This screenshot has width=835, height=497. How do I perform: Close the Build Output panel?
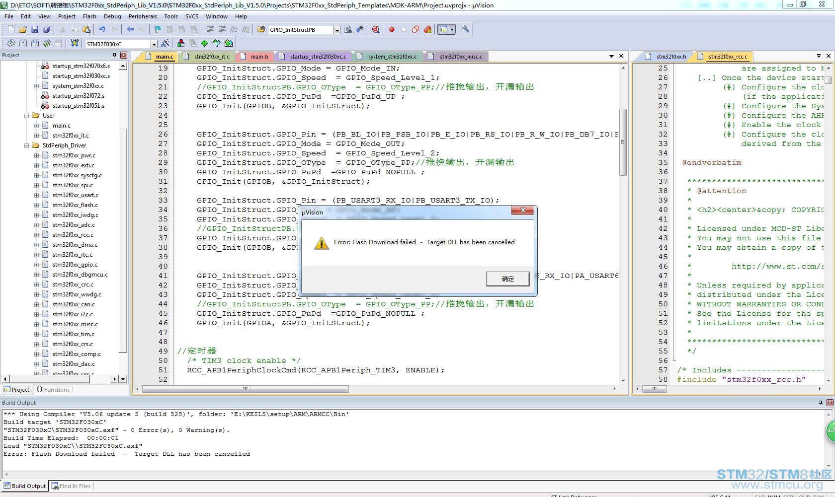830,403
